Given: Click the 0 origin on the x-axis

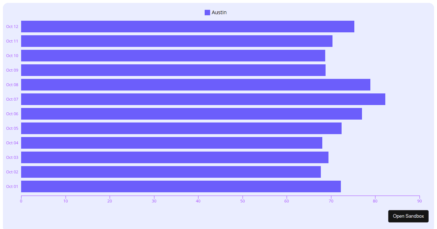Looking at the screenshot, I should 21,200.
